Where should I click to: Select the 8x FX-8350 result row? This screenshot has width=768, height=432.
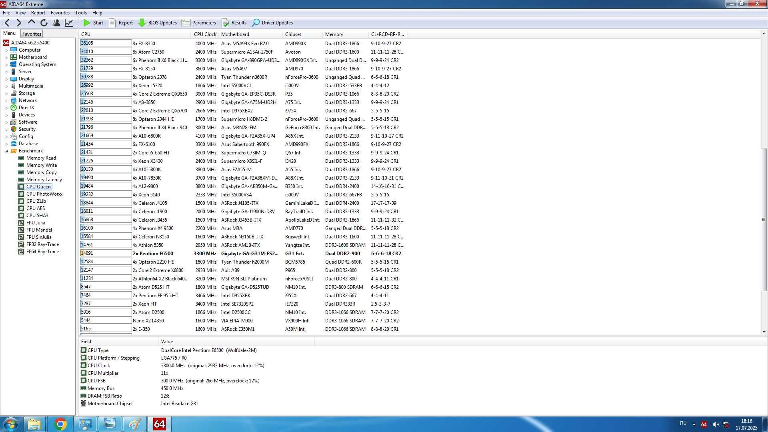coord(243,43)
